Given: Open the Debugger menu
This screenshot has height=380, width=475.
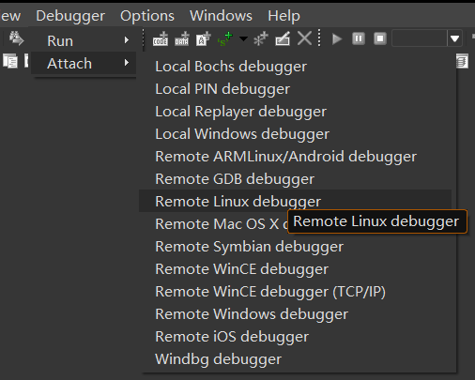Looking at the screenshot, I should pyautogui.click(x=70, y=16).
